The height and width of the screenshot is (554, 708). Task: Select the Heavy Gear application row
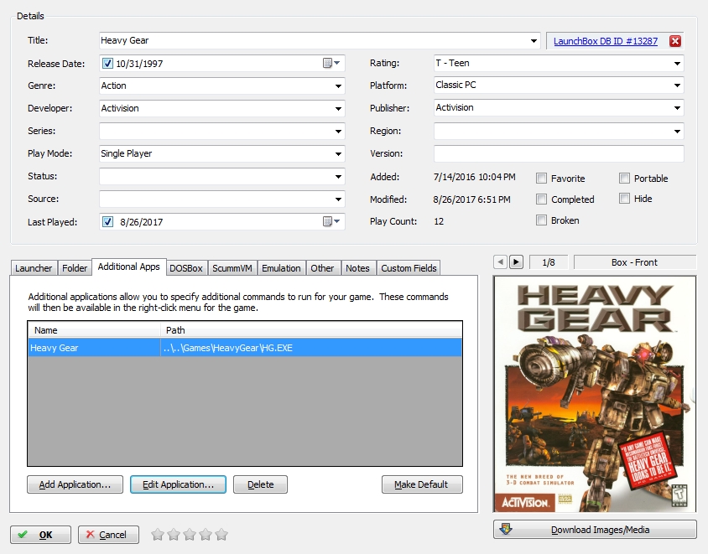(245, 348)
